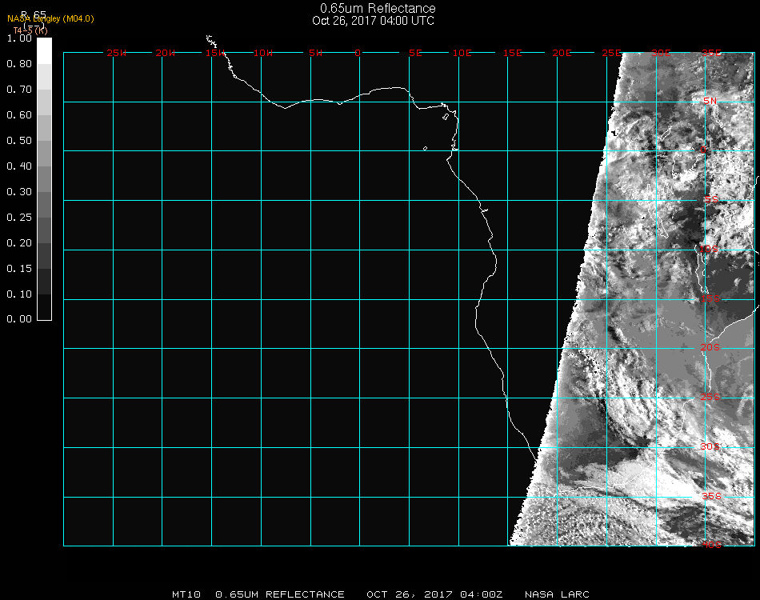Click the 0.65um Reflectance title
This screenshot has height=600, width=760.
[x=378, y=9]
